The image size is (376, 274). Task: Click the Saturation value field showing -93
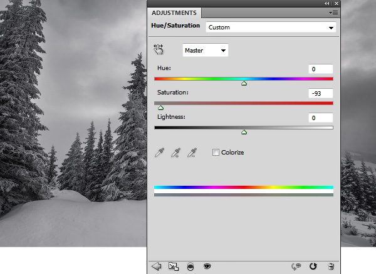(321, 93)
